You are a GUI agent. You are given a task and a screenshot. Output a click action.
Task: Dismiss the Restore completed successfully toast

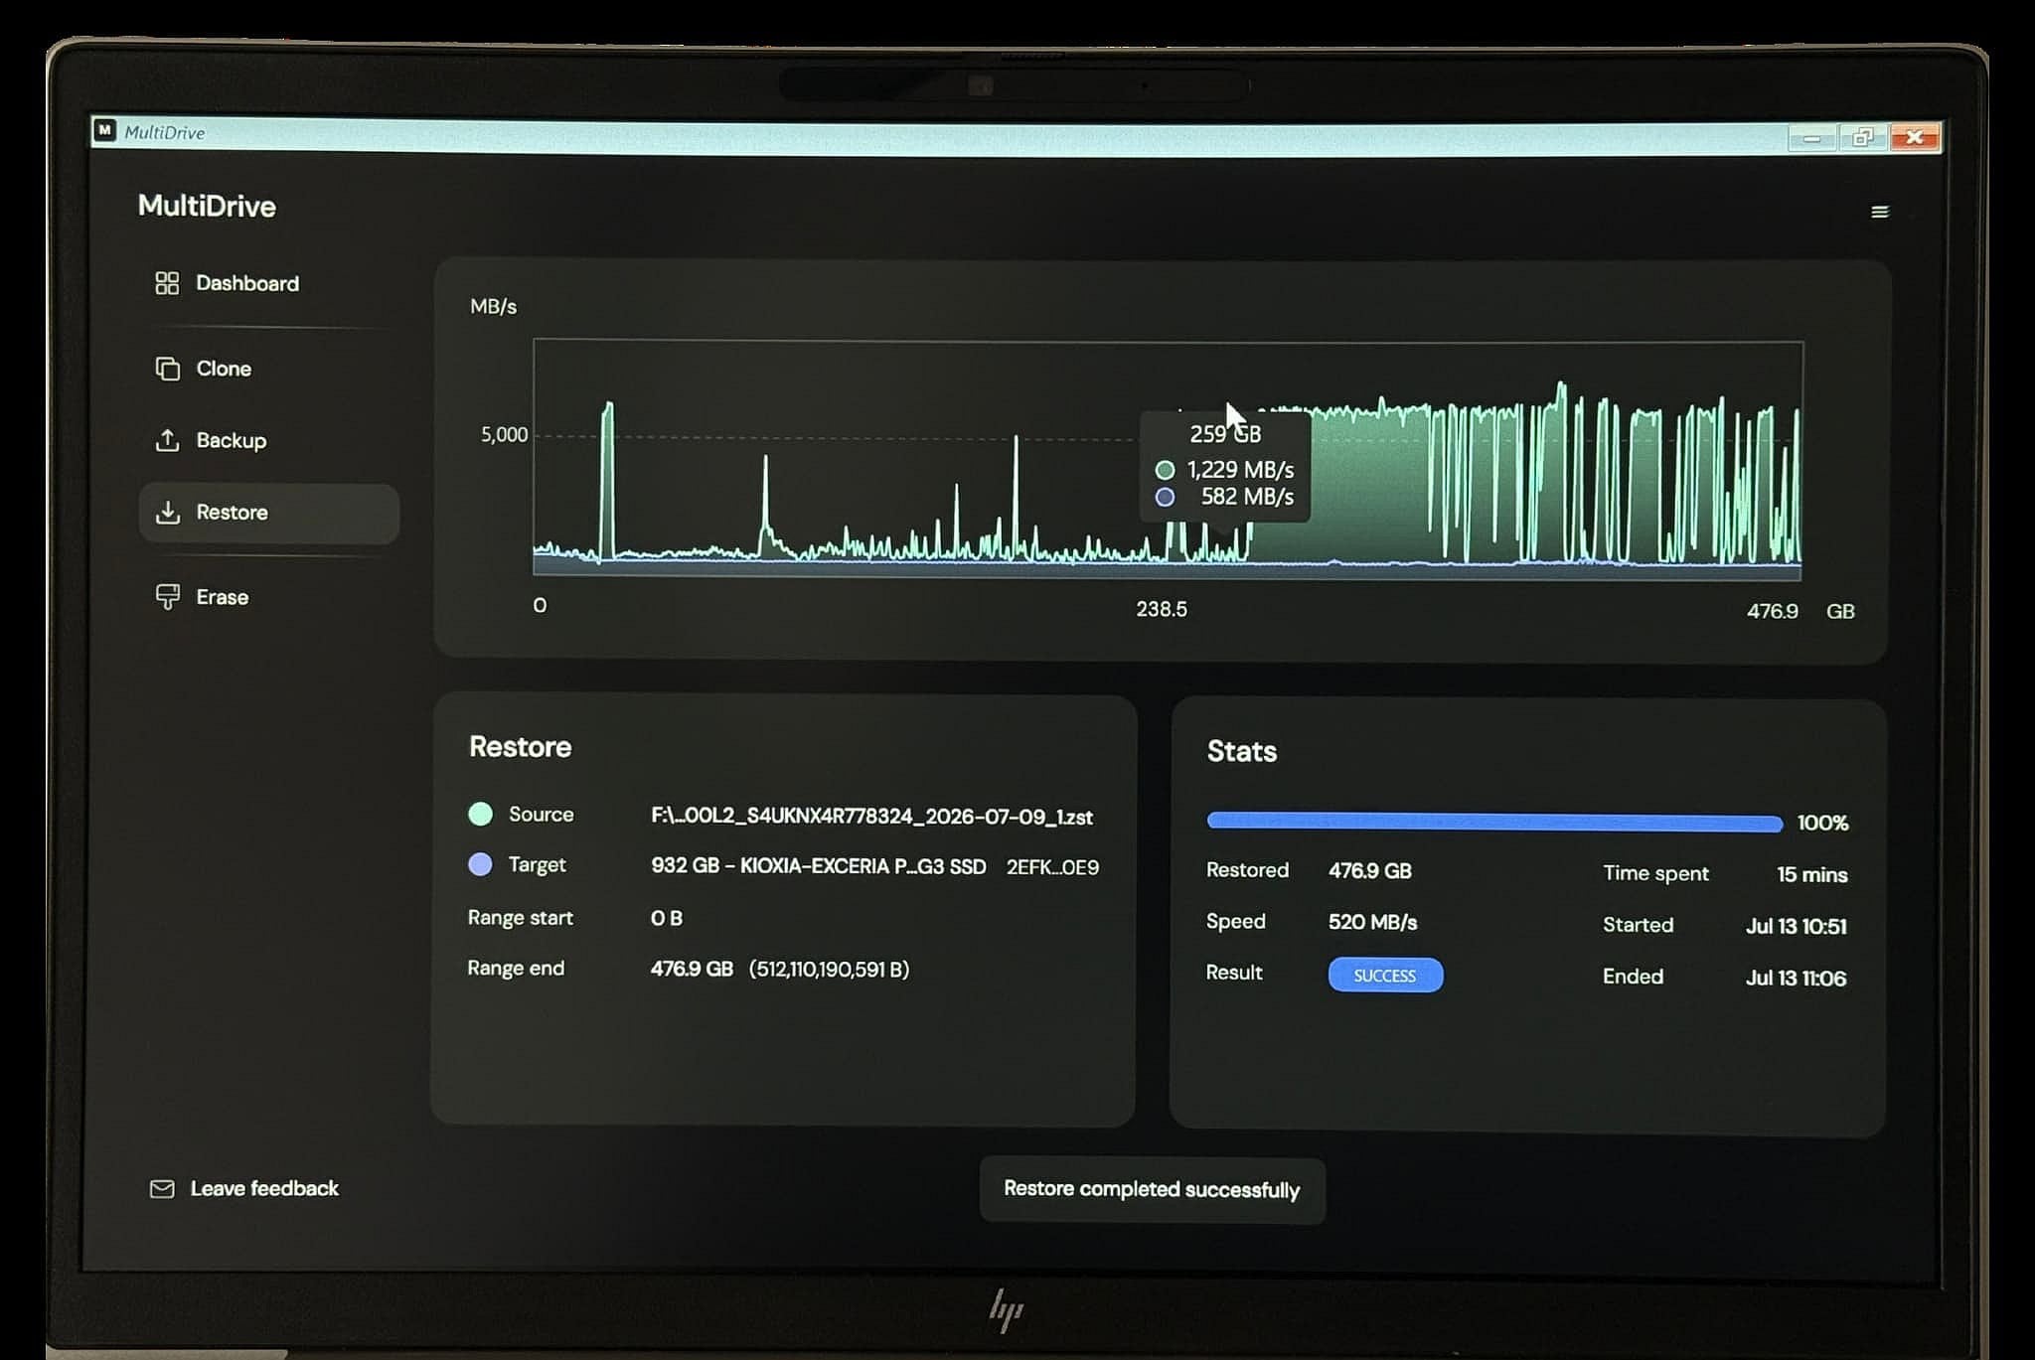pos(1152,1190)
